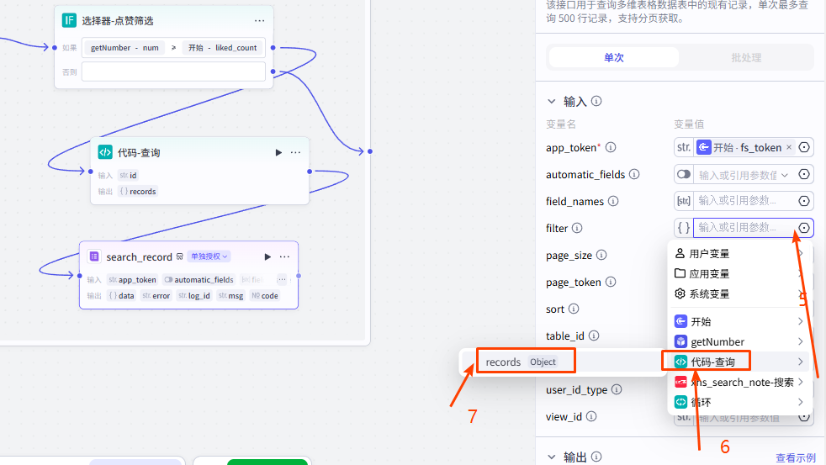Choose getNumber from the variable list
The width and height of the screenshot is (826, 465).
pyautogui.click(x=717, y=341)
